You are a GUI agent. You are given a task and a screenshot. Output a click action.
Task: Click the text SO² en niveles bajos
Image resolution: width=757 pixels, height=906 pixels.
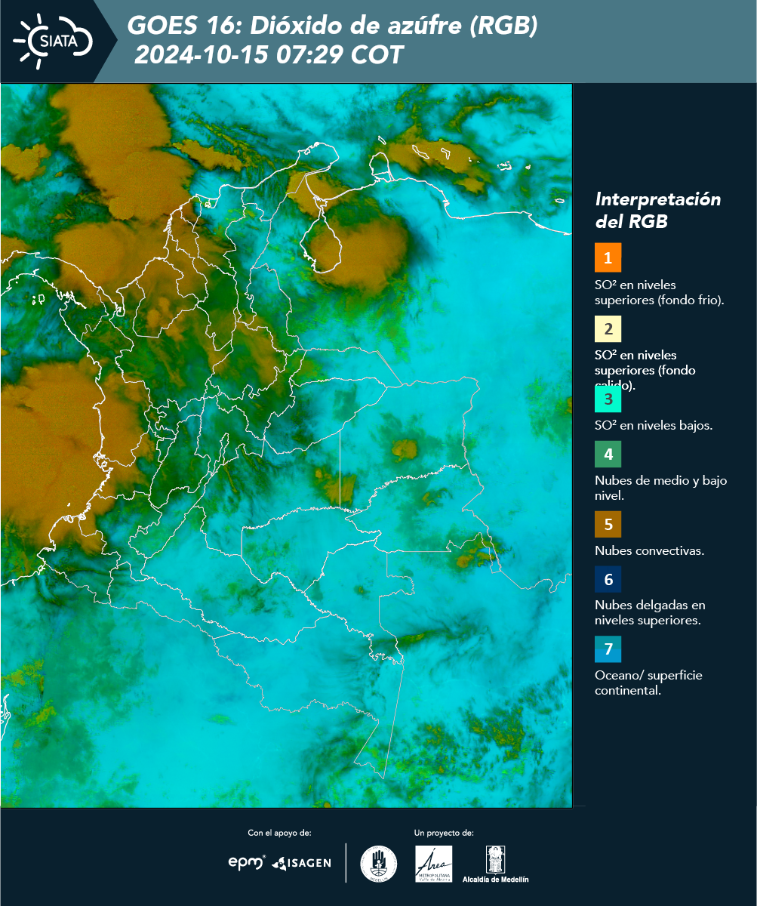click(x=654, y=425)
